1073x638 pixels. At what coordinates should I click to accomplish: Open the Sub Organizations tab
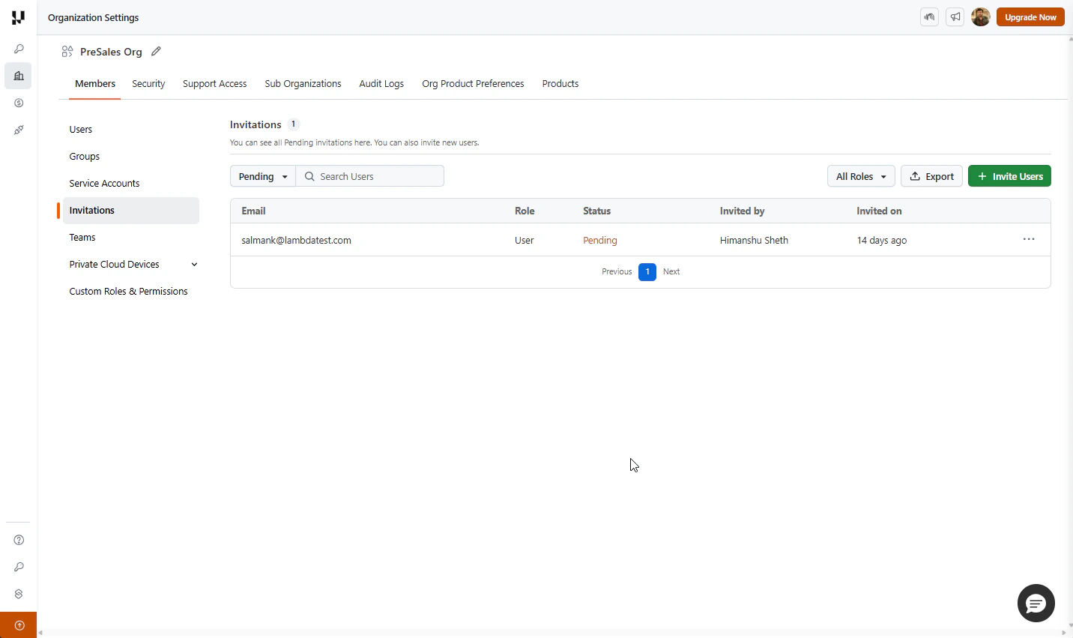coord(303,84)
